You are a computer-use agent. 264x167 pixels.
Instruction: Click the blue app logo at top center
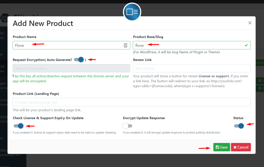[x=132, y=12]
